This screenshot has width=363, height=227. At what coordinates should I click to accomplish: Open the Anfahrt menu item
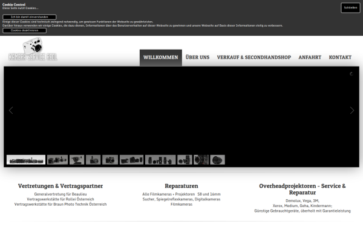click(310, 58)
